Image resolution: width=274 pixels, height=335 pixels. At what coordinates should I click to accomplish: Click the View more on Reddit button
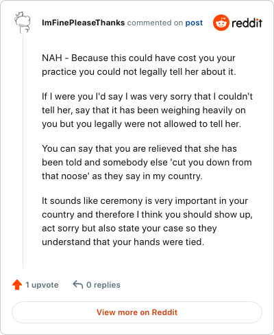click(x=137, y=312)
